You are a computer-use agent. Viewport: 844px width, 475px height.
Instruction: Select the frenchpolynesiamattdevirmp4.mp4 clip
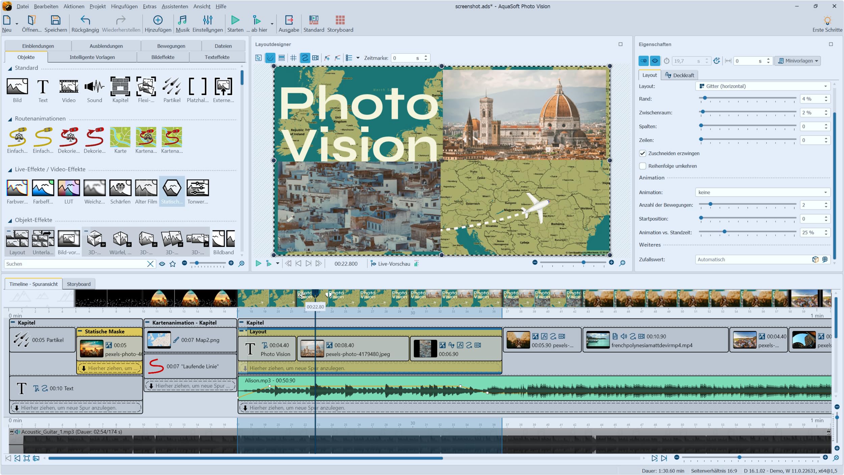pyautogui.click(x=655, y=340)
